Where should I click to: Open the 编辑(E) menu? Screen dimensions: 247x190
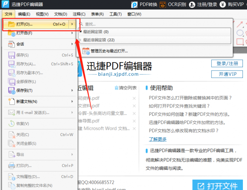point(24,14)
